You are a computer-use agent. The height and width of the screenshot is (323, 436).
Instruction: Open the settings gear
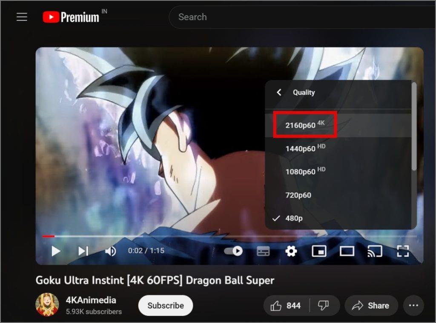291,252
